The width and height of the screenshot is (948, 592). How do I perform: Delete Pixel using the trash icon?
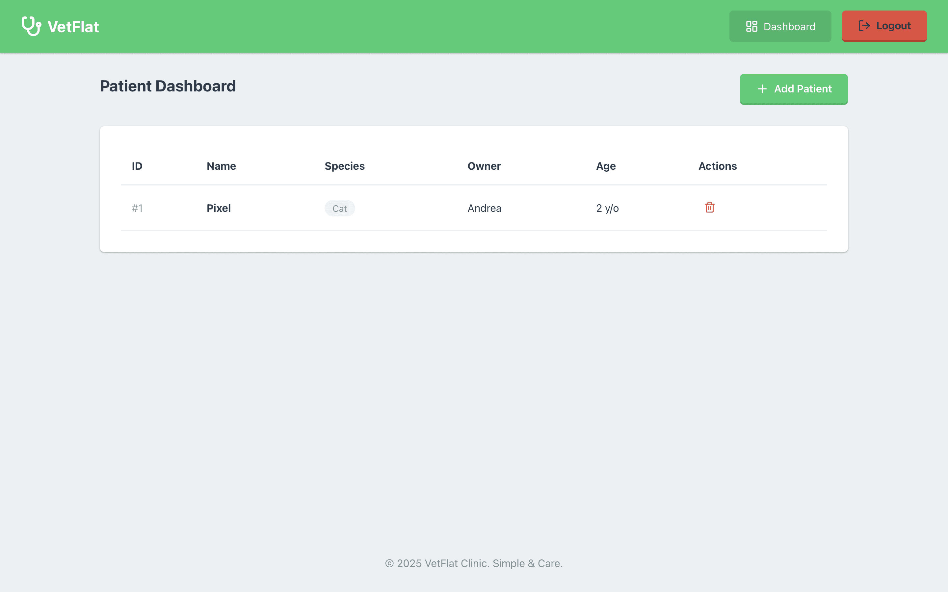(x=709, y=208)
